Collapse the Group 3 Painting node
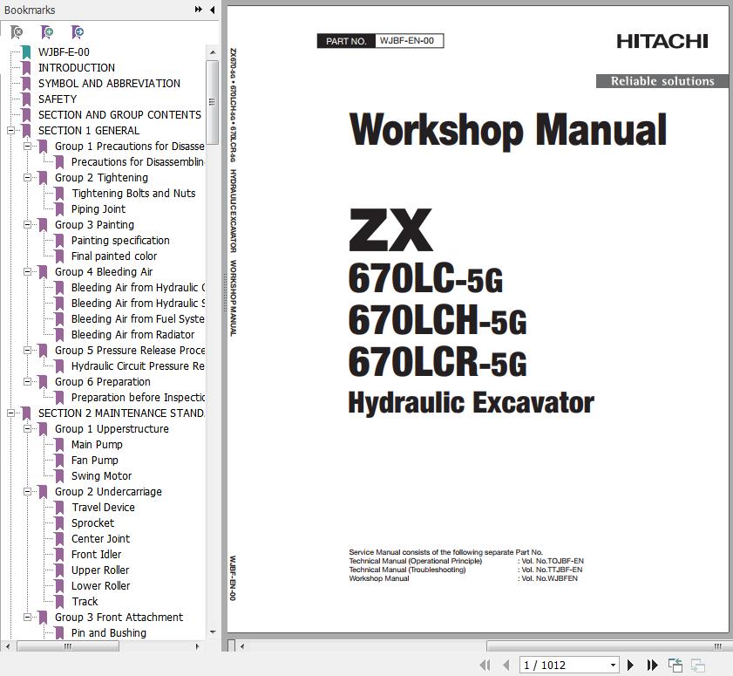 tap(28, 224)
